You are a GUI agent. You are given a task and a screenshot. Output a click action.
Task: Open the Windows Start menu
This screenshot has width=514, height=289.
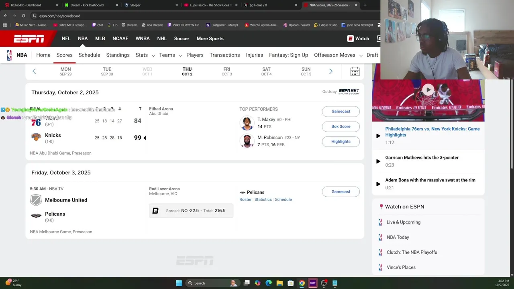coord(179,283)
